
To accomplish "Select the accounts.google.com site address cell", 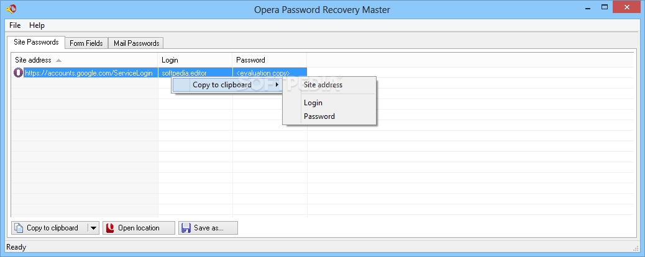I will (89, 73).
